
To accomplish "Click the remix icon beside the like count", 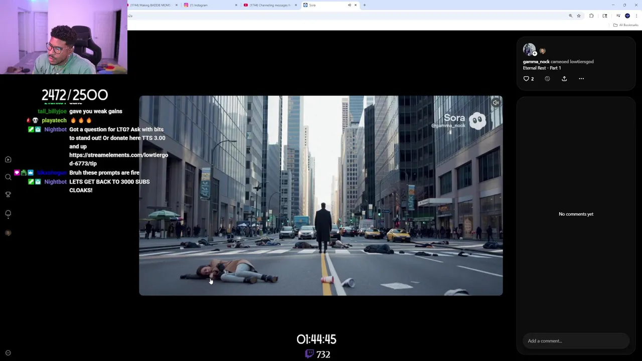I will click(547, 79).
